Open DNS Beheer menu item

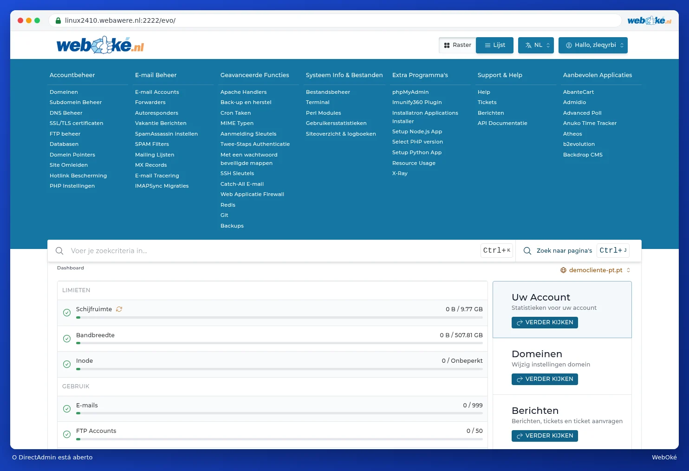coord(66,113)
